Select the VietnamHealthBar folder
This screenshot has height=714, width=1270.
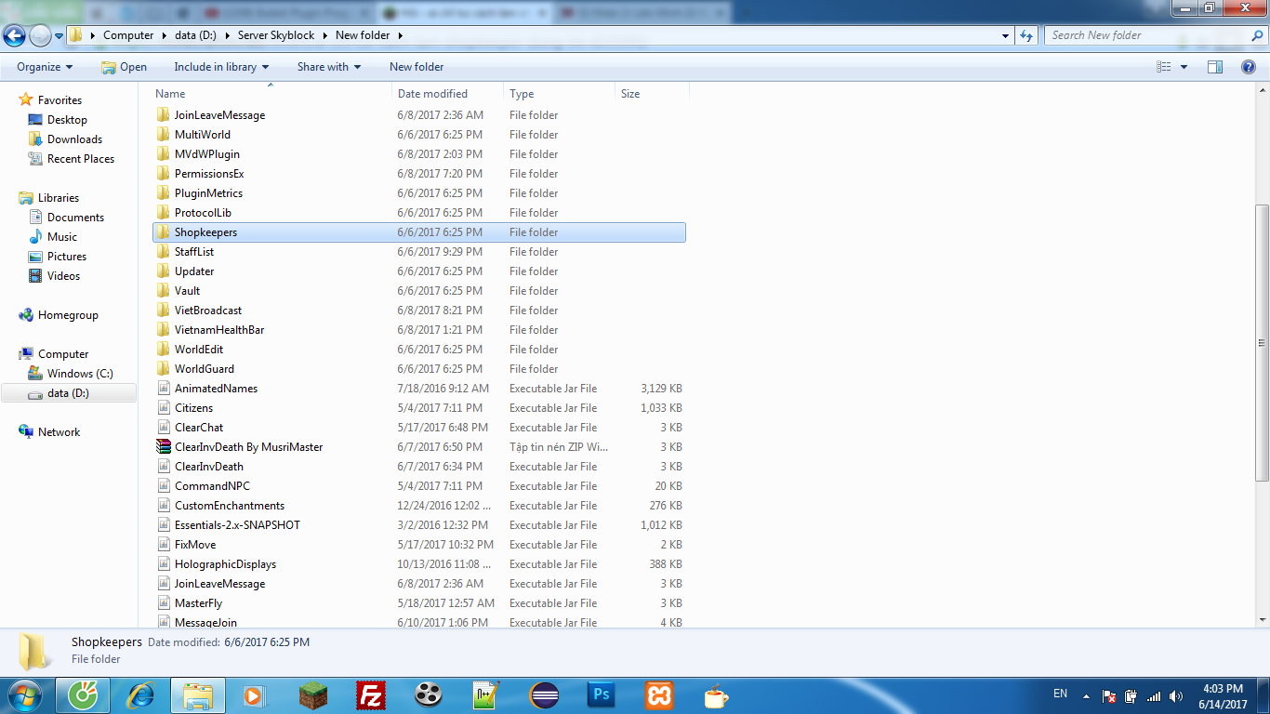click(219, 330)
